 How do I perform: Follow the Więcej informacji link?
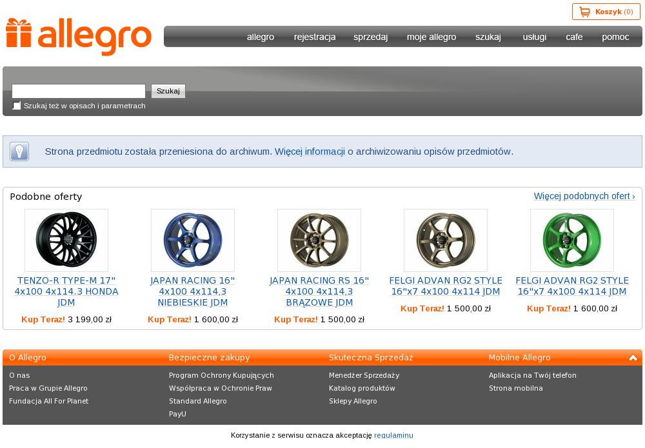[310, 151]
